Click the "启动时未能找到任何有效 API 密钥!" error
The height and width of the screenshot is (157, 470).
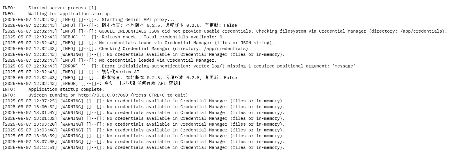point(142,83)
